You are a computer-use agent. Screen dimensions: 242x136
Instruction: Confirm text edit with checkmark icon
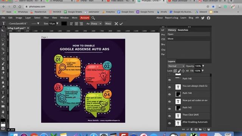(121, 23)
